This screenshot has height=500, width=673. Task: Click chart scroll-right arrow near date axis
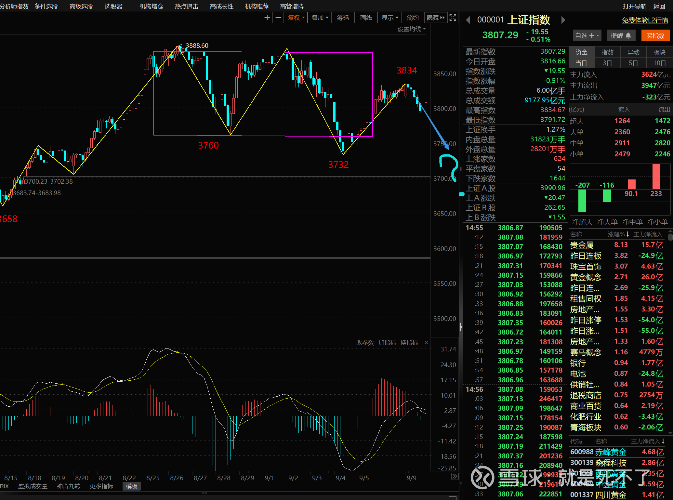point(455,477)
